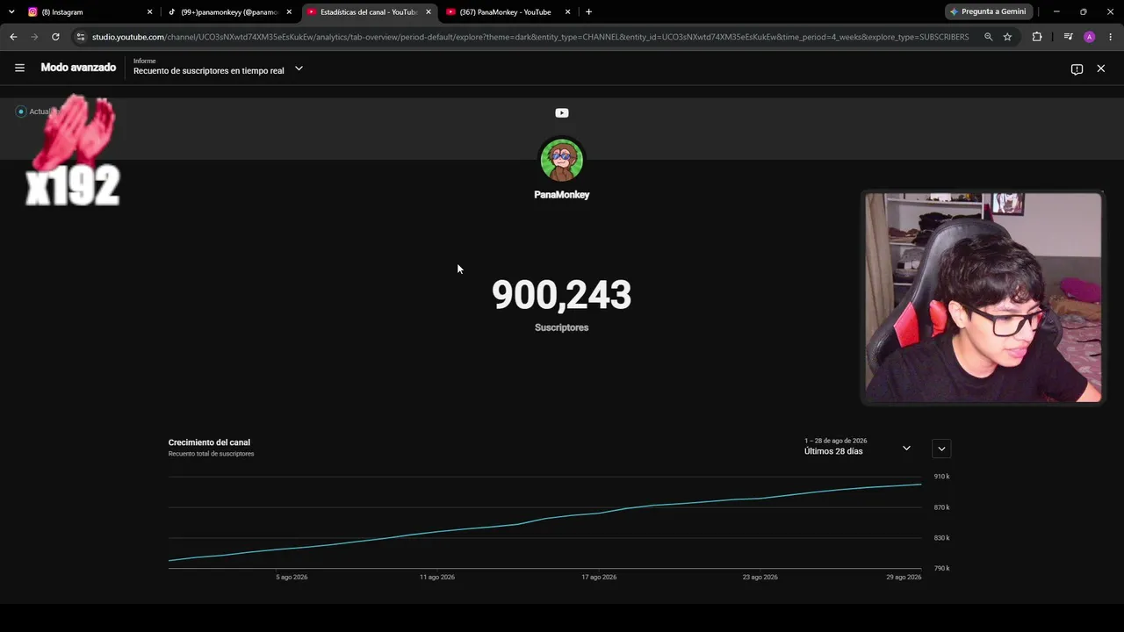The image size is (1124, 632).
Task: Click the Modo avanzado title
Action: 78,68
